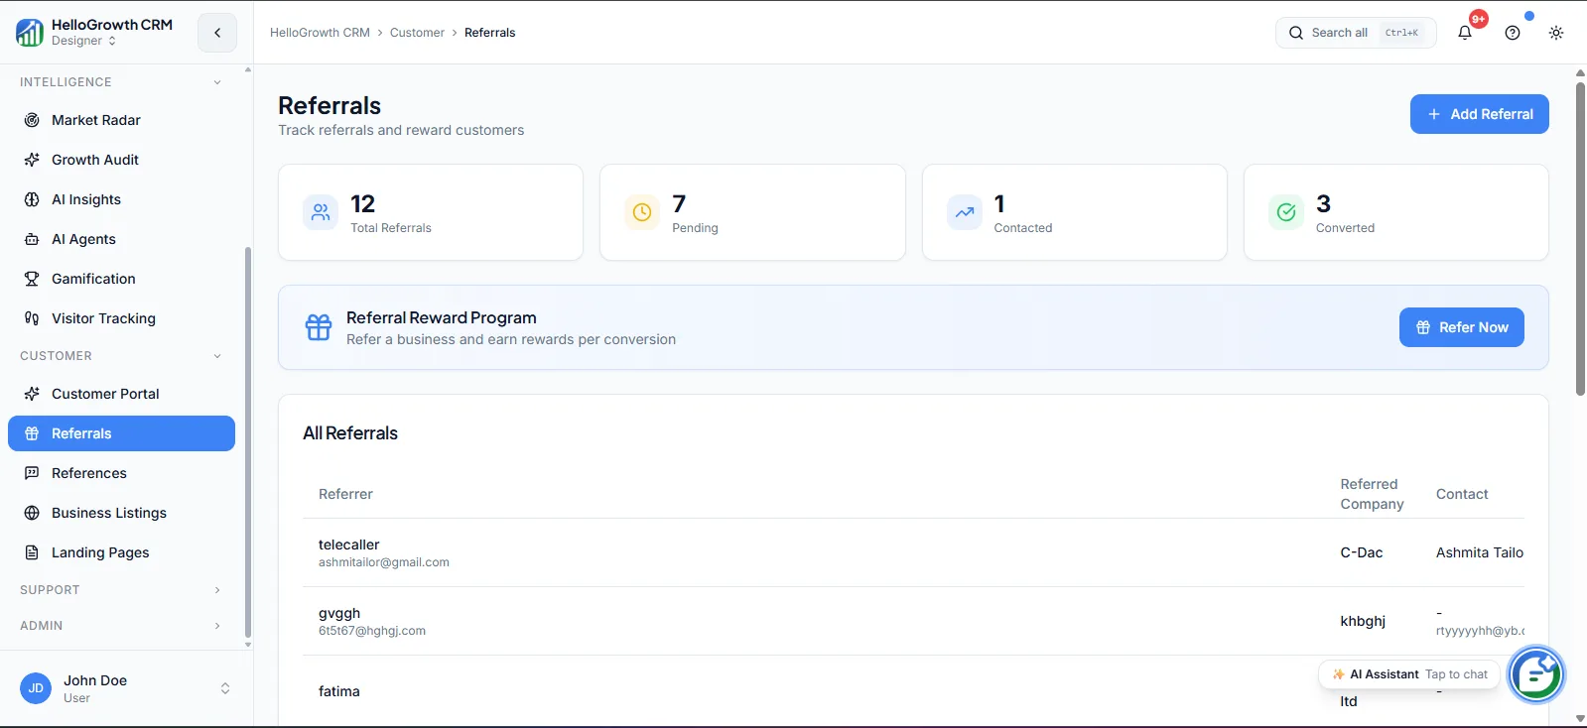Click HelloGrowth CRM breadcrumb link
Image resolution: width=1587 pixels, height=728 pixels.
[x=320, y=33]
